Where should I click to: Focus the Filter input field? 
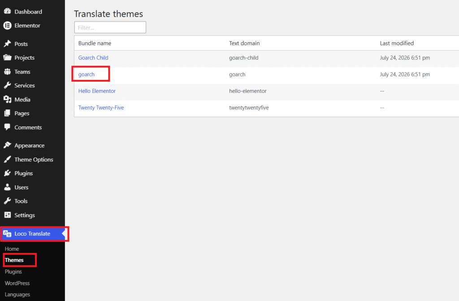(x=110, y=27)
